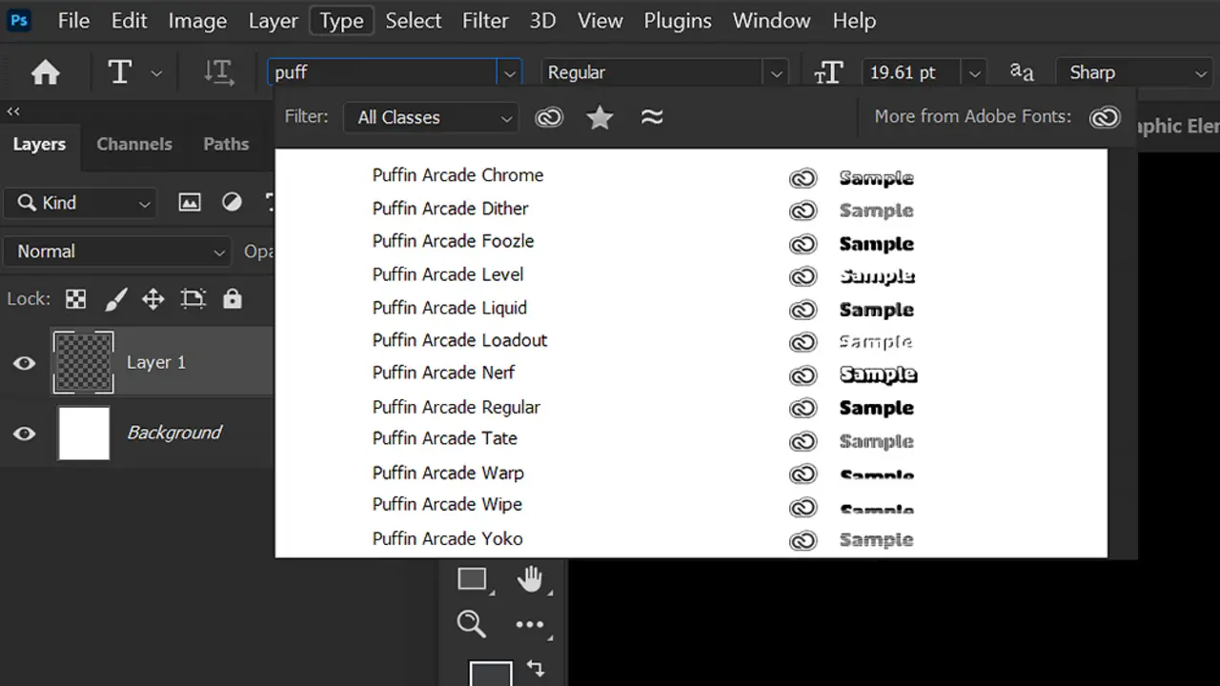Hide the Background layer eye icon
This screenshot has width=1220, height=686.
point(24,434)
